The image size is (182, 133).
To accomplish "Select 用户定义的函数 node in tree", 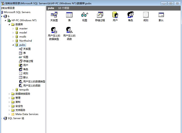I will (x=32, y=85).
